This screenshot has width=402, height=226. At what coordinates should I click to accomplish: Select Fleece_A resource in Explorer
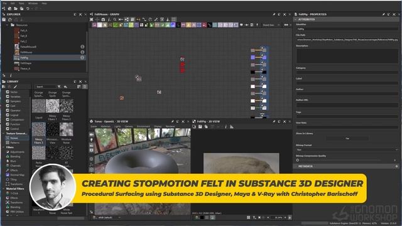pos(25,68)
